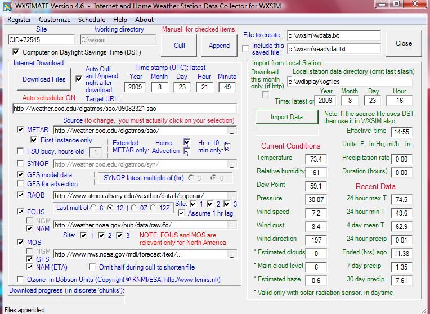Screen dimensions: 430x314
Task: Open the SYNOP source URL dropdown
Action: 232,164
